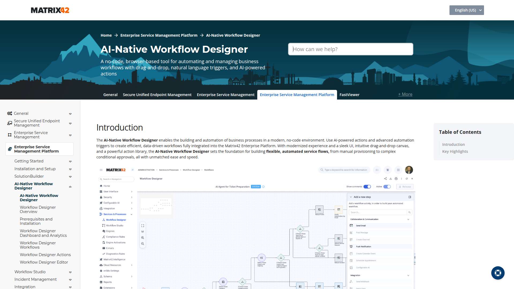Viewport: 514px width, 289px height.
Task: Select AI-Native Workflow Designer child page
Action: 39,198
